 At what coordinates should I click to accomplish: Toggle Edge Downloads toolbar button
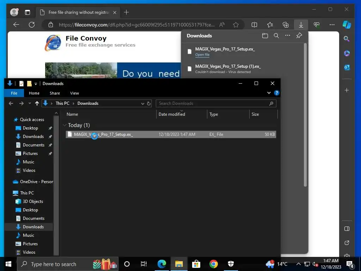click(301, 25)
